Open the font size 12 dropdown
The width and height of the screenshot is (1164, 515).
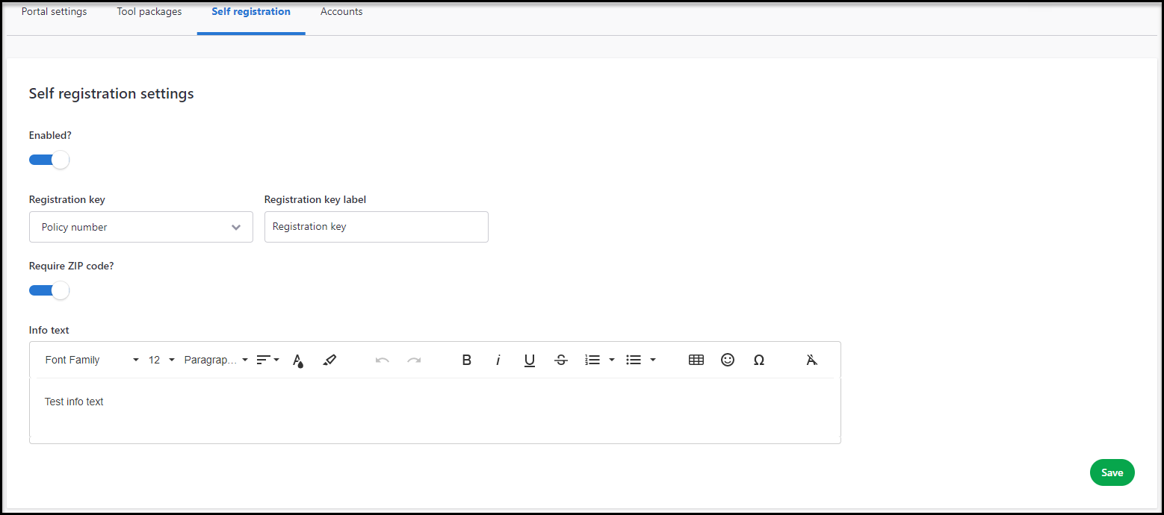(161, 360)
